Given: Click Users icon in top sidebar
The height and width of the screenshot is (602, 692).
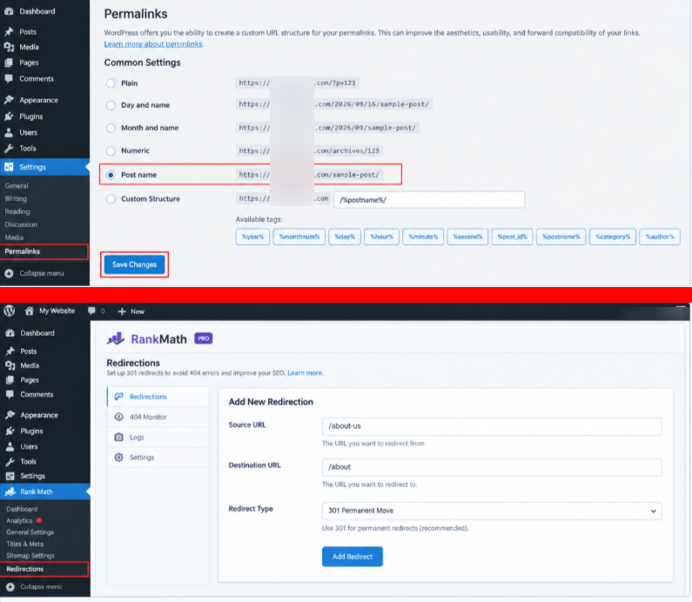Looking at the screenshot, I should click(9, 132).
